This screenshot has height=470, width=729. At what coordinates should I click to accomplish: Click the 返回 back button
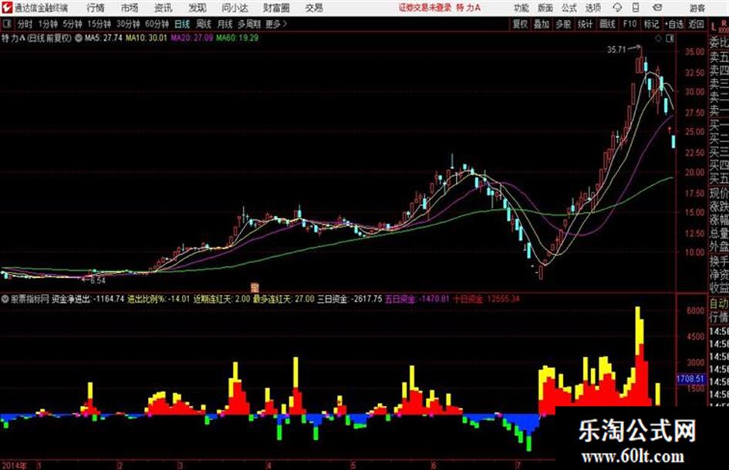[696, 24]
